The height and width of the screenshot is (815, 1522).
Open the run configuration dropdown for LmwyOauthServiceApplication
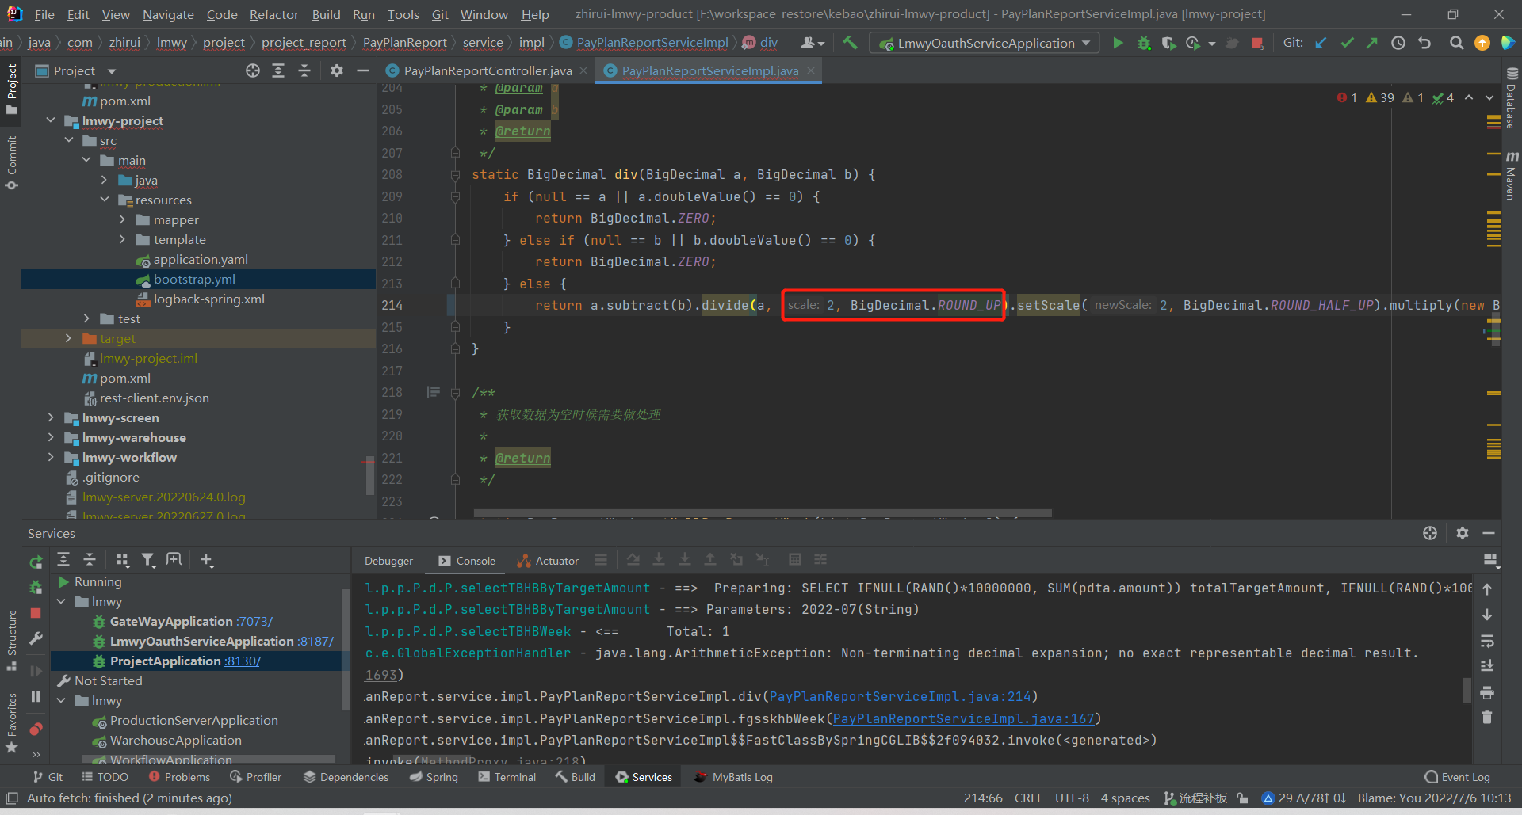click(1086, 43)
